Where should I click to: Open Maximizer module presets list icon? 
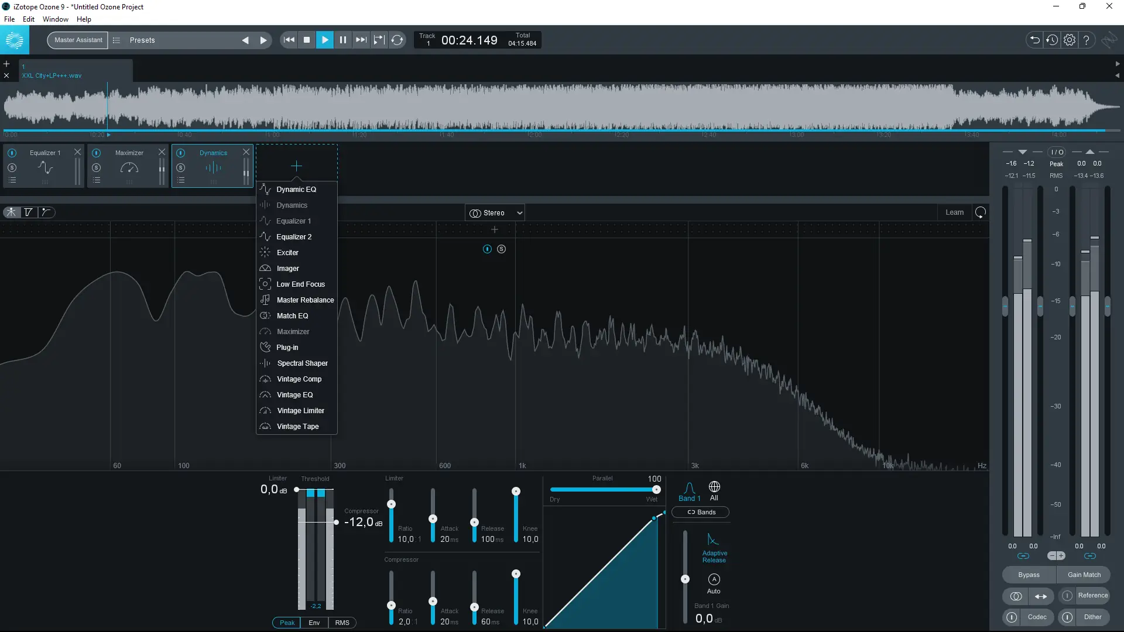97,180
